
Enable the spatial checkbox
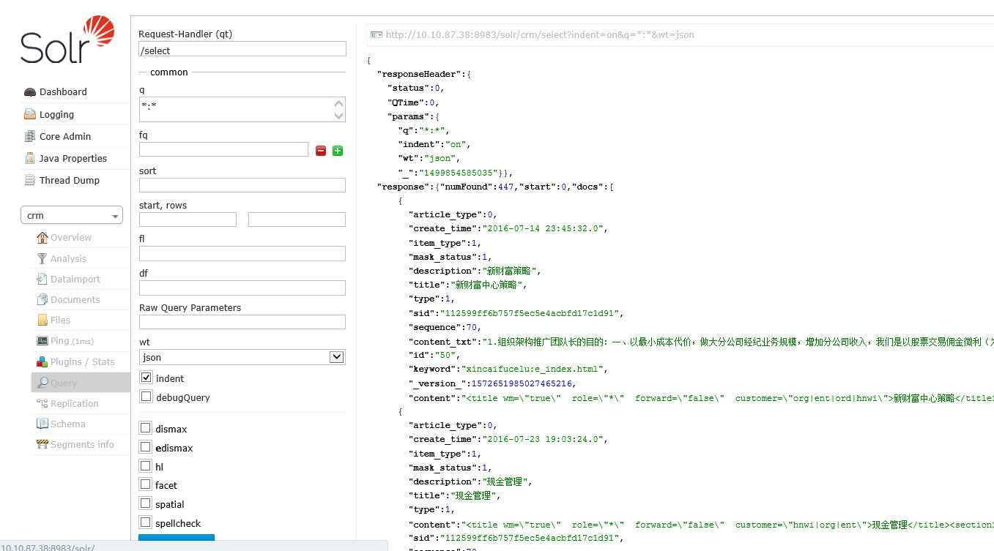146,503
